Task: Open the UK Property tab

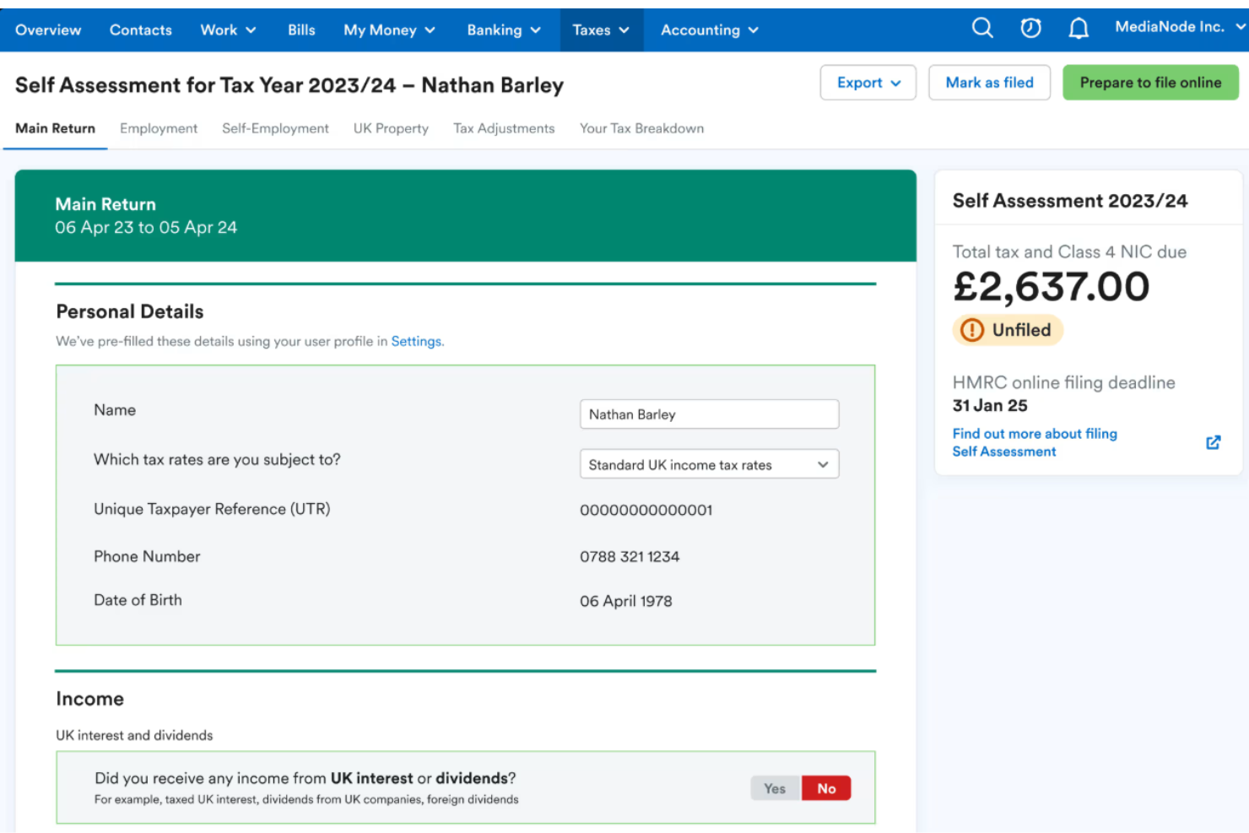Action: point(391,128)
